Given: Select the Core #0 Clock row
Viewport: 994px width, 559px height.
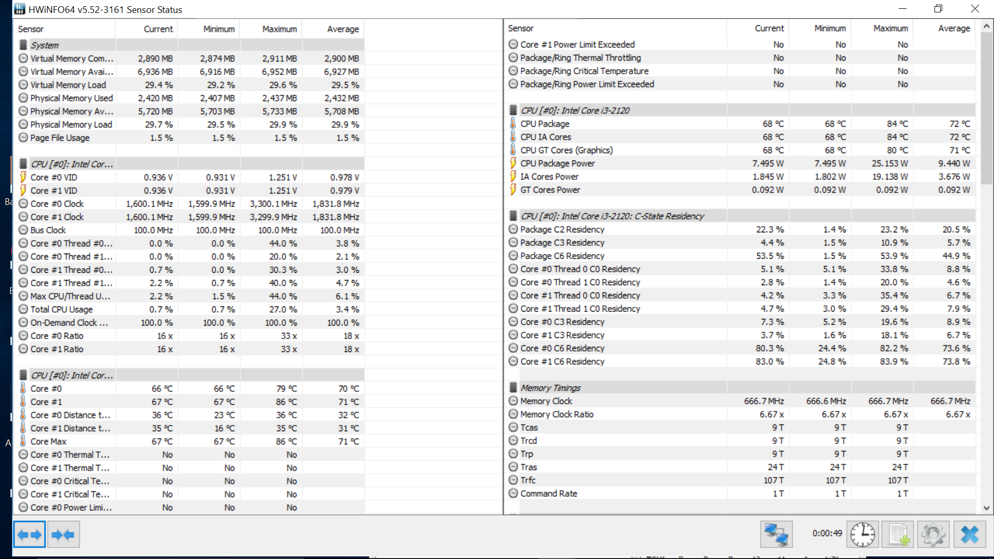Looking at the screenshot, I should tap(189, 203).
